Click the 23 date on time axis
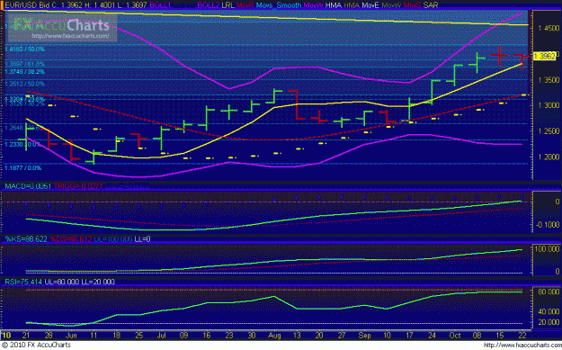 tap(229, 336)
